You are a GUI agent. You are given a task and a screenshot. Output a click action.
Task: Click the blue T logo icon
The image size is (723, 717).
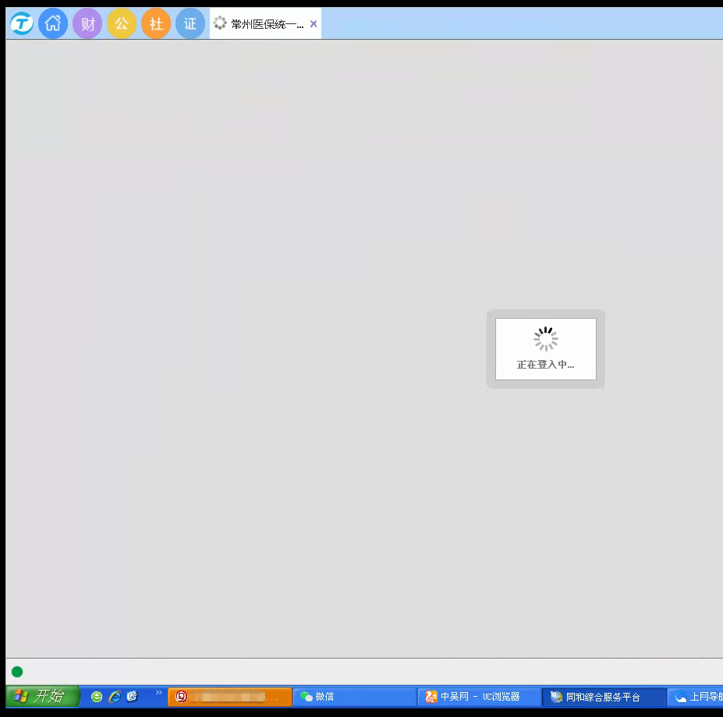(21, 24)
